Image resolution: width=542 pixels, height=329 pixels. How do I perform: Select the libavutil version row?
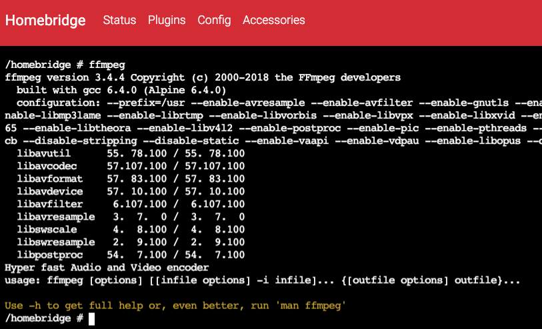point(131,153)
